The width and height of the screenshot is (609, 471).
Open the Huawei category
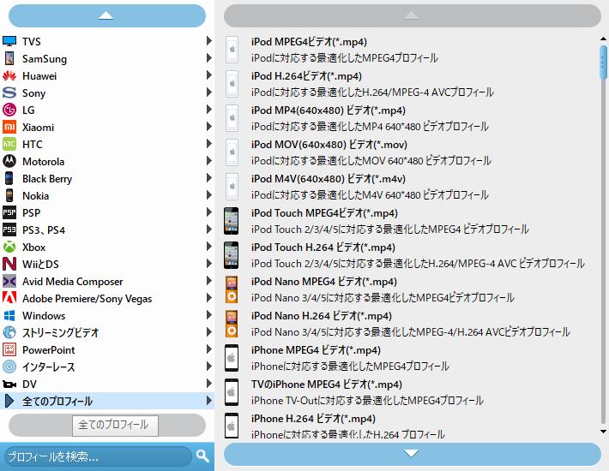tap(107, 75)
